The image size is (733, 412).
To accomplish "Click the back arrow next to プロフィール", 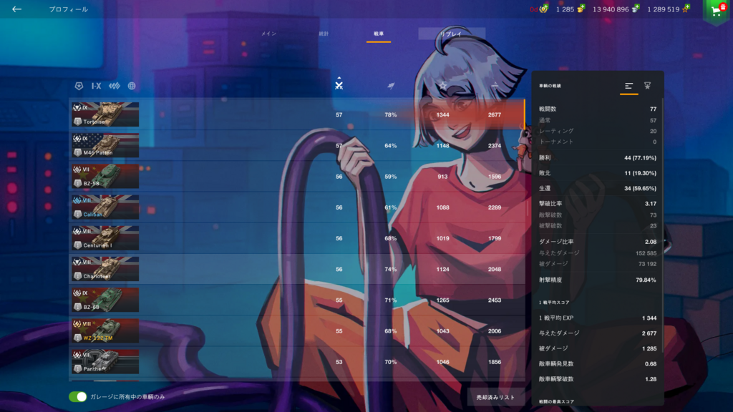I will pyautogui.click(x=16, y=9).
